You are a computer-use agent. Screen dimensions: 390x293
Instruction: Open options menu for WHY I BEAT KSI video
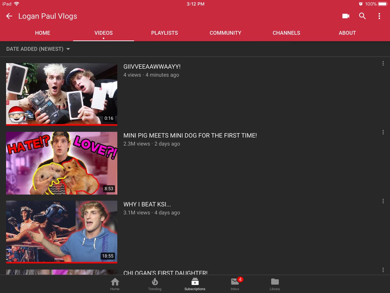pos(383,201)
